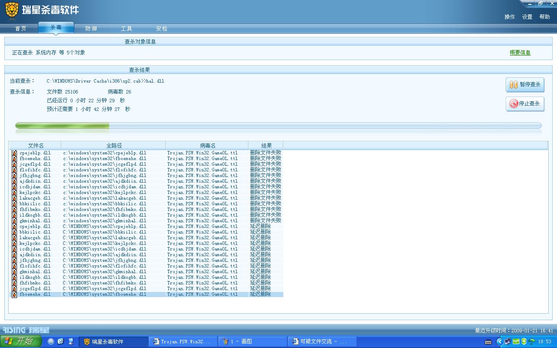The width and height of the screenshot is (557, 348).
Task: Click the icon of 删除文件失败 row bbkiilic.dll
Action: (x=14, y=204)
